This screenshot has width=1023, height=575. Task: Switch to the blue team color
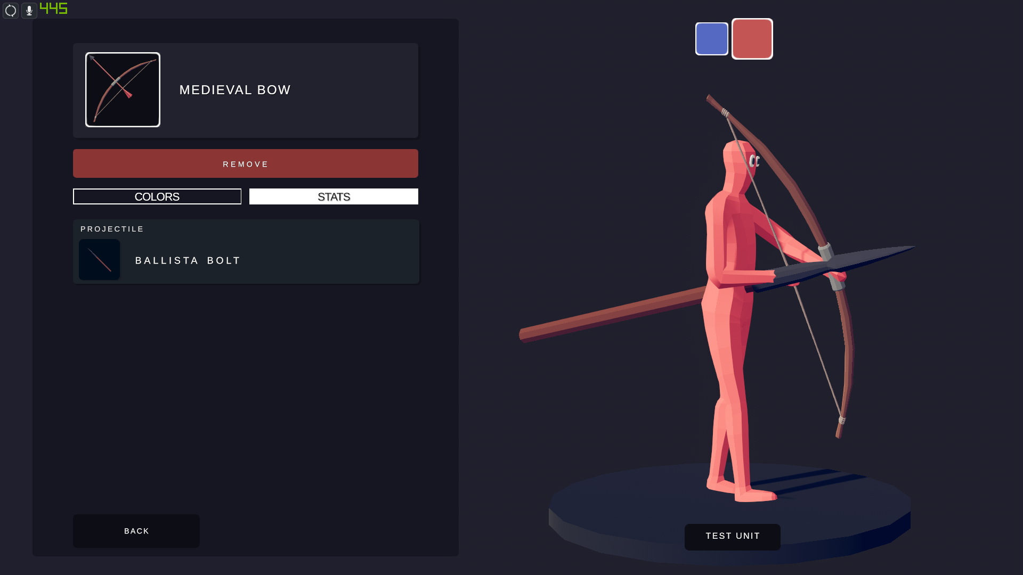(712, 39)
